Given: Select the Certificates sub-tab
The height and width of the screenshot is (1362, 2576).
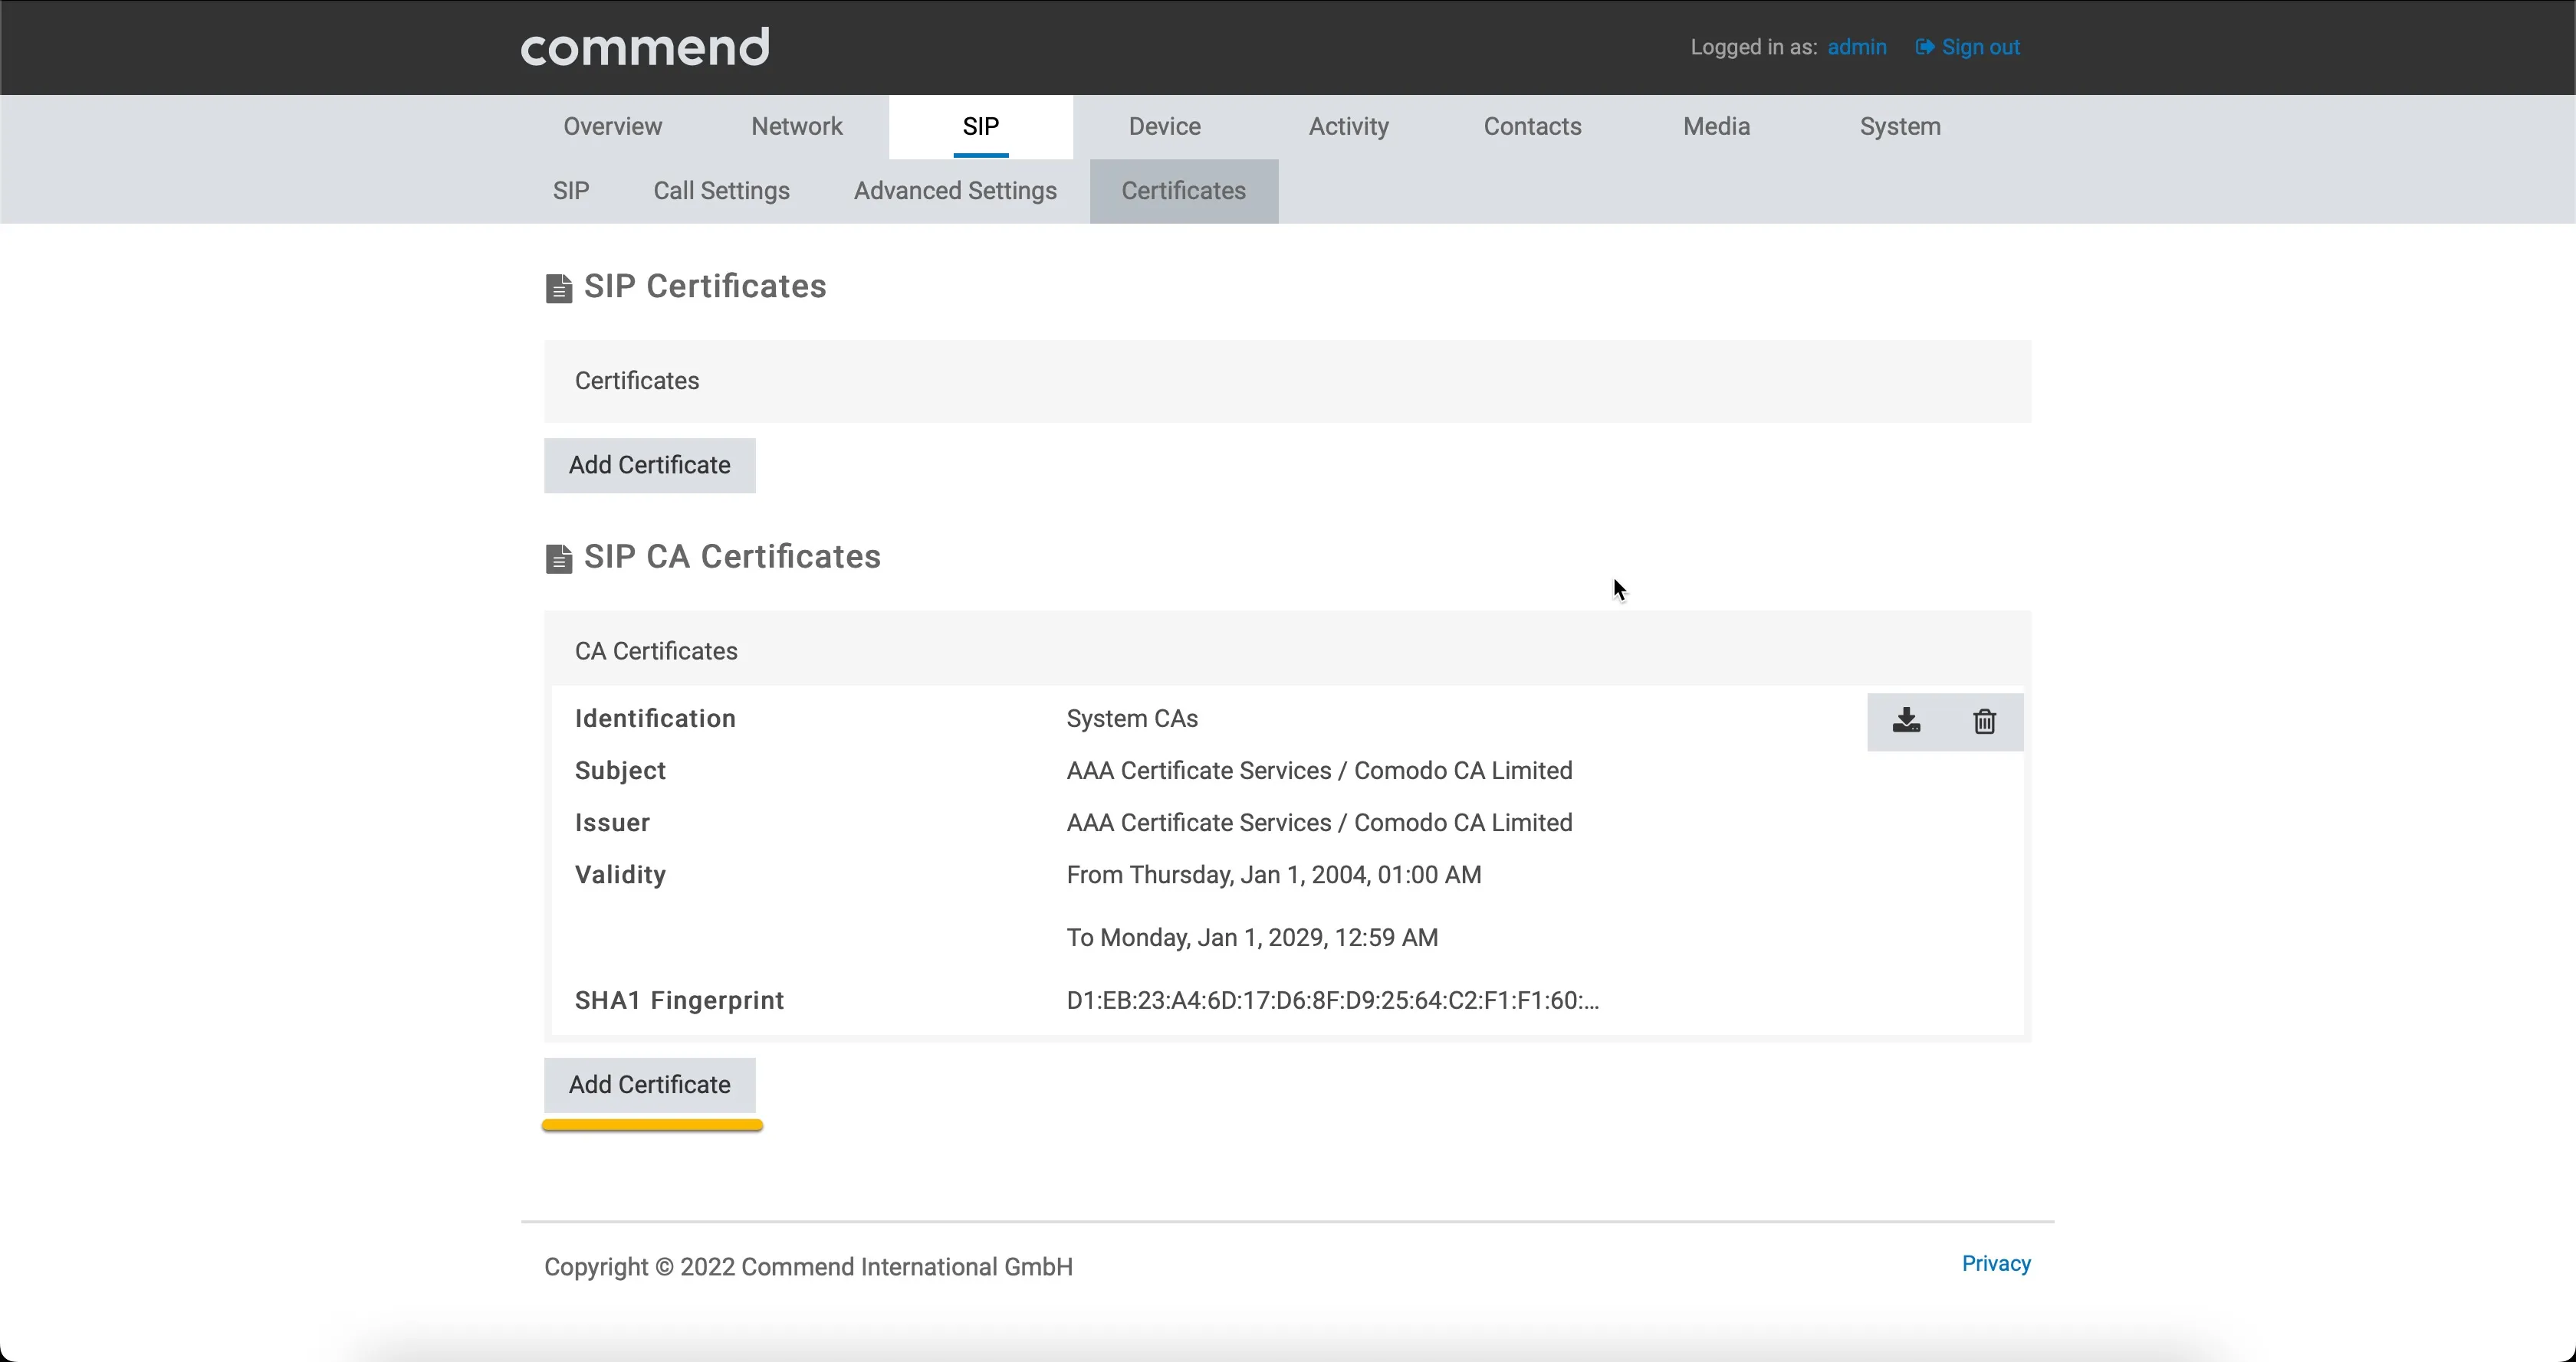Looking at the screenshot, I should tap(1184, 191).
